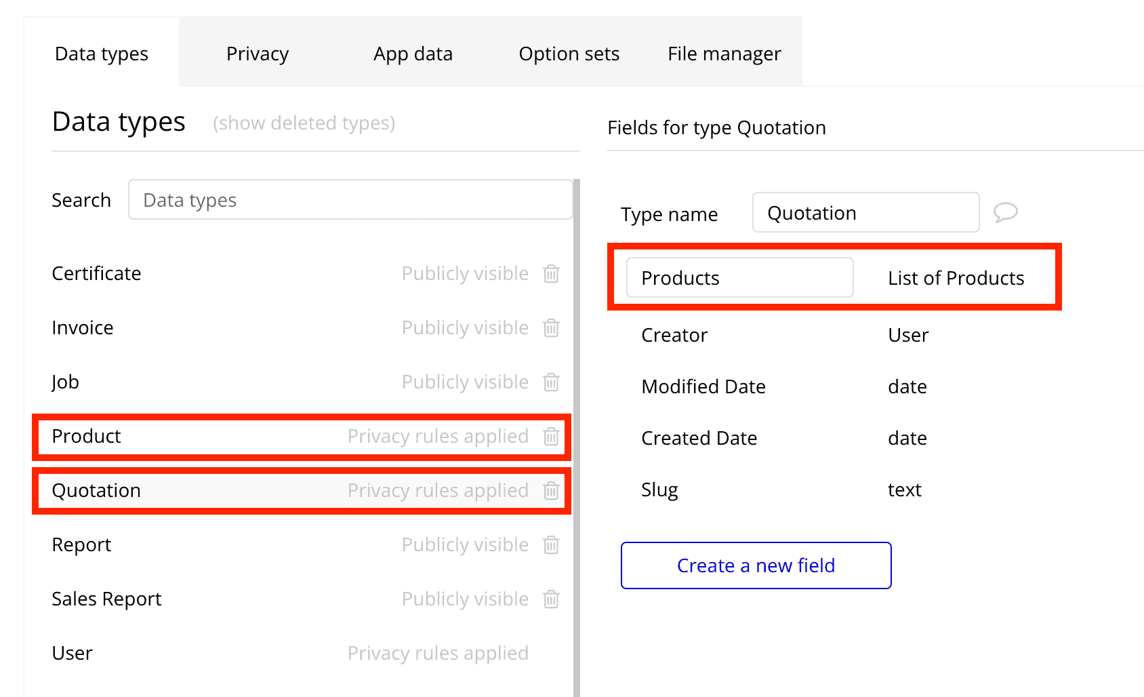
Task: Select the User data type in the list
Action: tap(73, 653)
